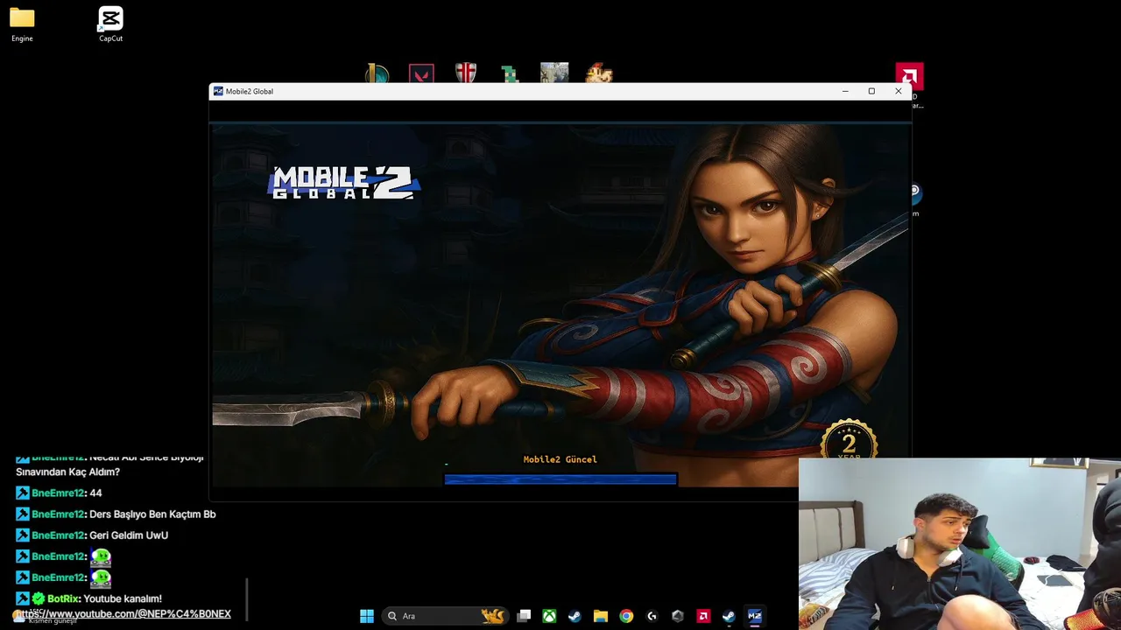Open the grey hexagon app on the taskbar
Screen dimensions: 1121x630
point(677,616)
